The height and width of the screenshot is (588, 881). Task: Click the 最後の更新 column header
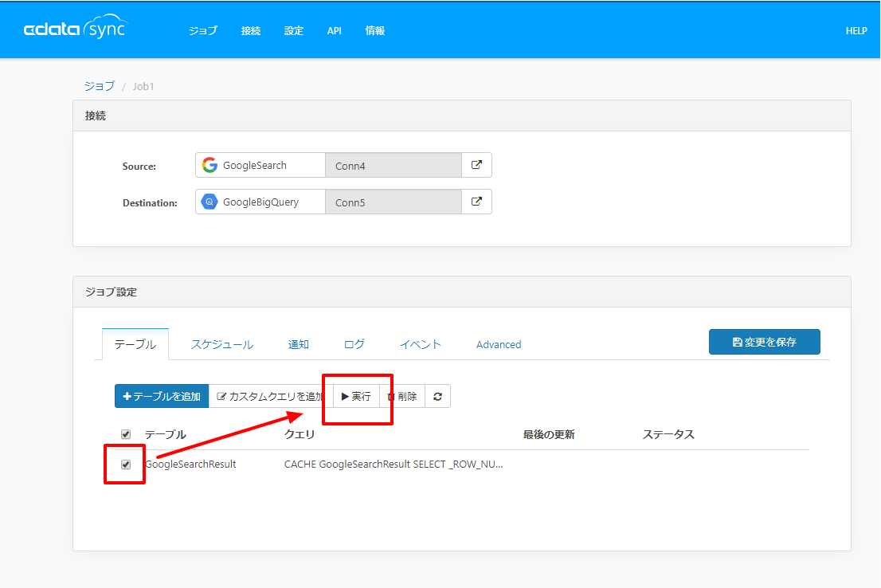(549, 434)
